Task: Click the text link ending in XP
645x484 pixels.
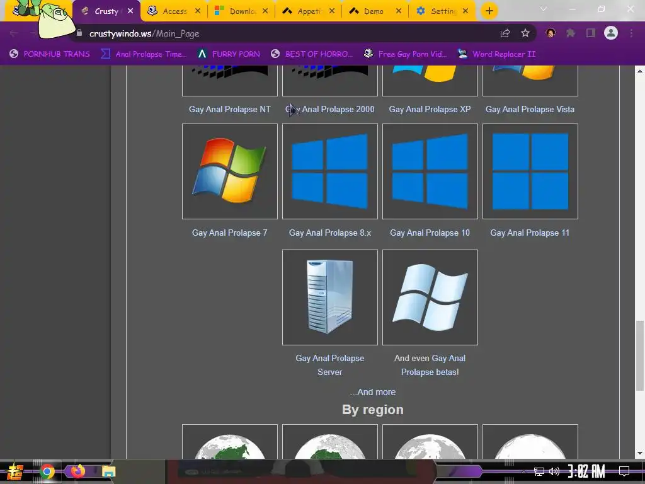Action: (430, 109)
